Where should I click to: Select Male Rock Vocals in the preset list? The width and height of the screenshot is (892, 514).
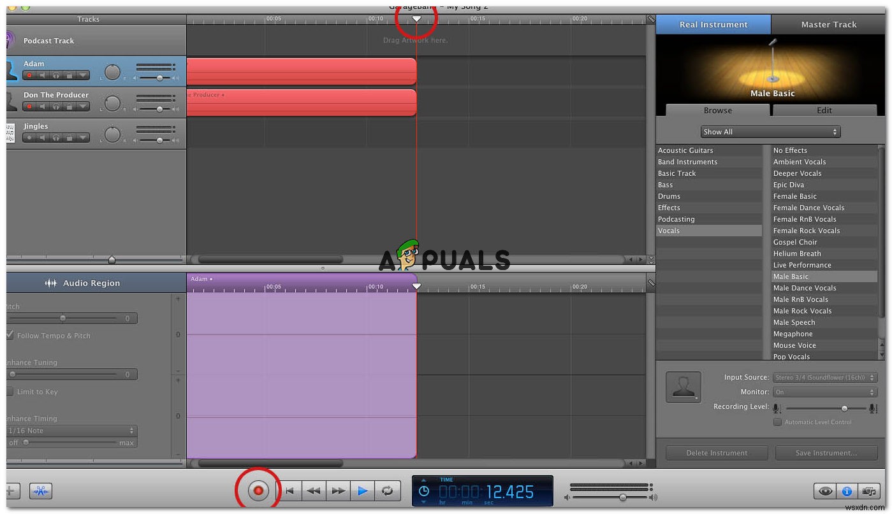coord(803,311)
